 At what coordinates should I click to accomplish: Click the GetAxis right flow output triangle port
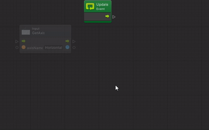(74, 41)
